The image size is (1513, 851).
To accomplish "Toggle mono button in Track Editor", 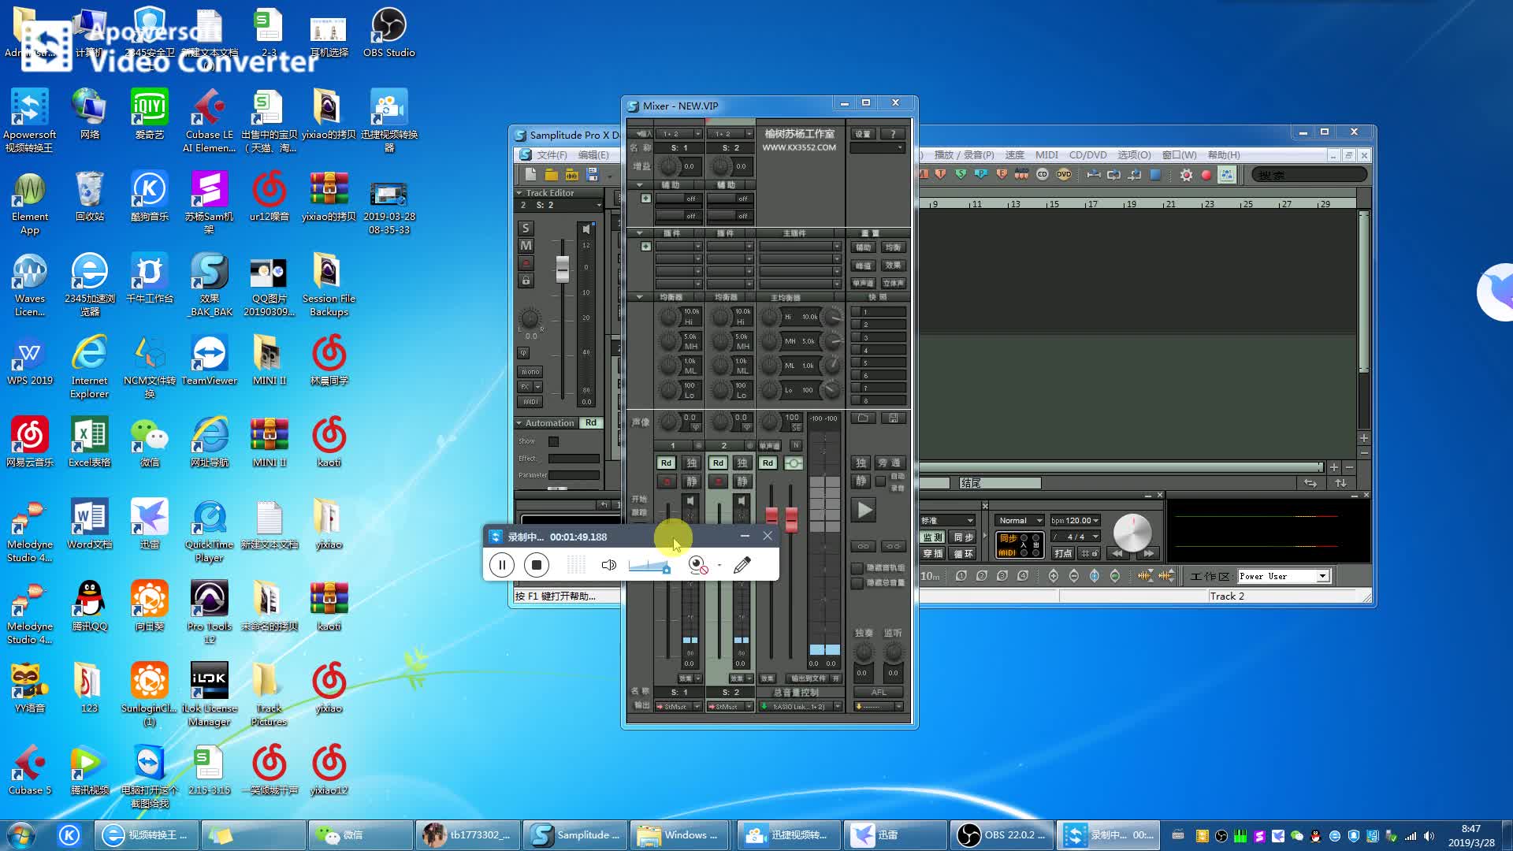I will coord(530,372).
